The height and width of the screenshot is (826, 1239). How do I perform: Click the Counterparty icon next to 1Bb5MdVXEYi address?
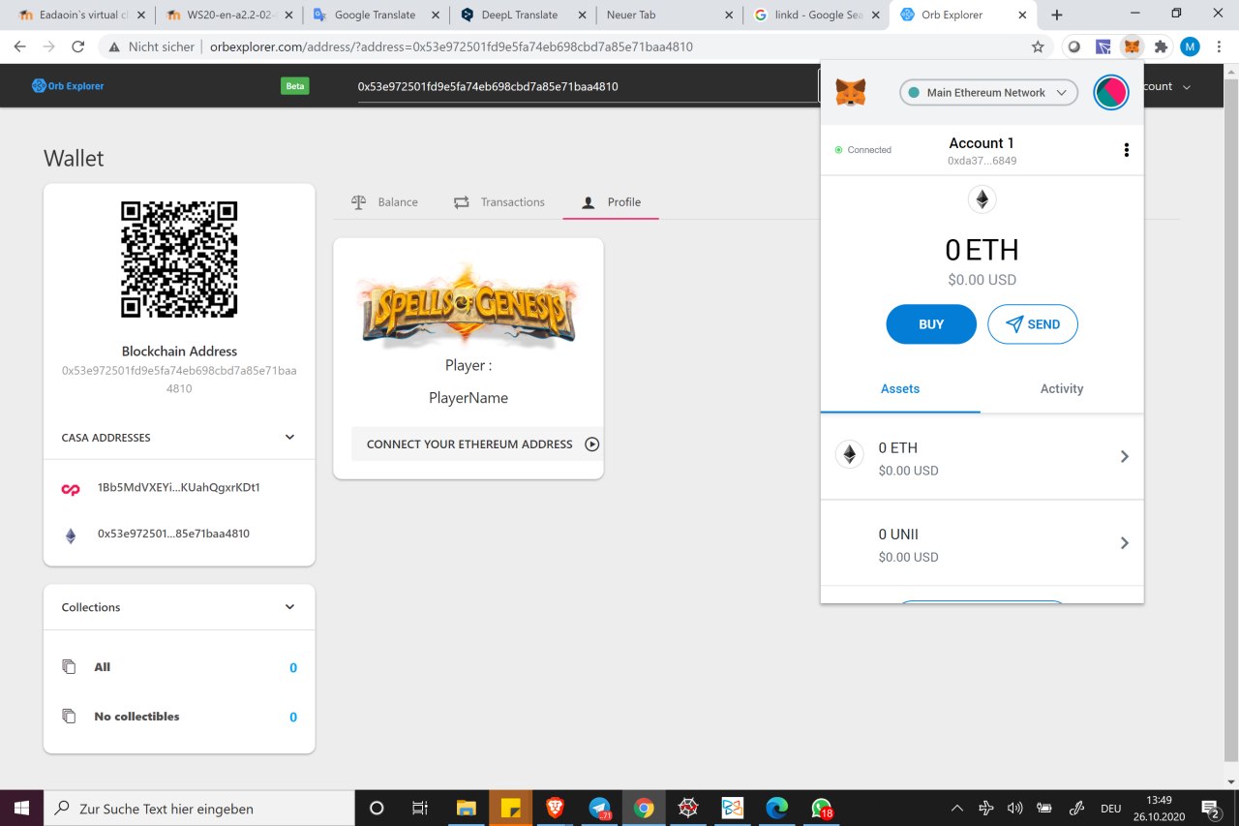[x=71, y=488]
